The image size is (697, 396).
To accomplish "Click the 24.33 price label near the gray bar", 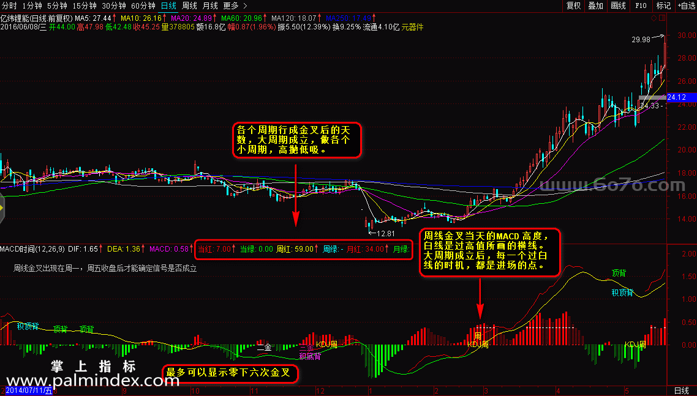I will [649, 106].
